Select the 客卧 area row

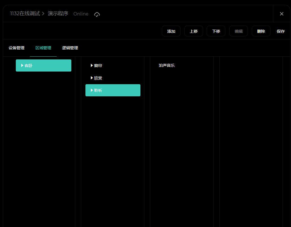[x=43, y=65]
